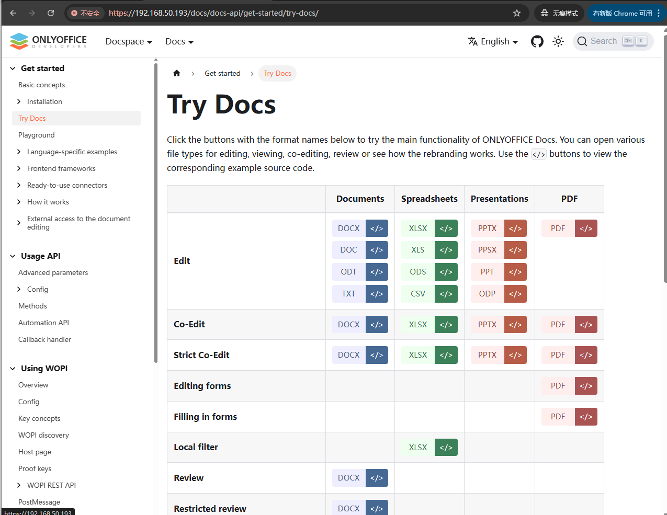Screen dimensions: 667x515
Task: Expand Ready-to-use connectors in sidebar
Action: [19, 185]
